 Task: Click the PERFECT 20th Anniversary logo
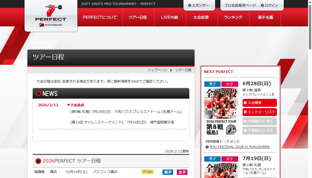point(51,16)
